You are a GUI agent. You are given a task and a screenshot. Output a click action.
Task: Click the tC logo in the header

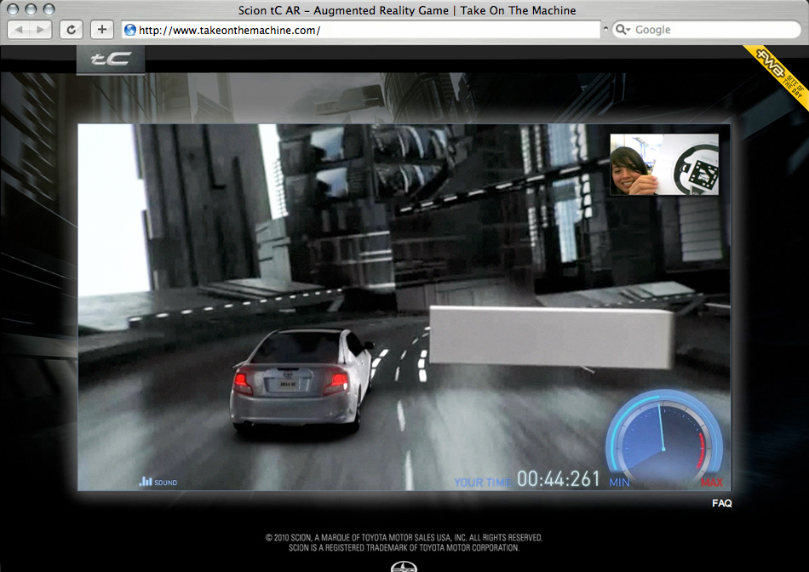pos(111,60)
